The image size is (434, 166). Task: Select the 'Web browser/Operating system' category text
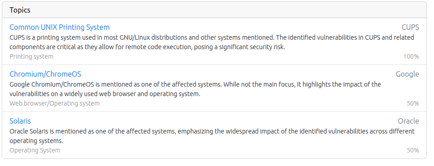point(55,104)
